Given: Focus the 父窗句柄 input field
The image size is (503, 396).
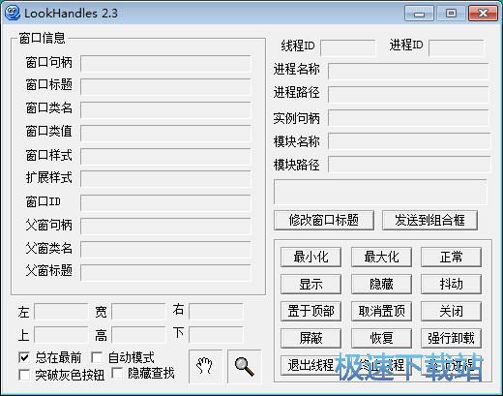Looking at the screenshot, I should [x=165, y=226].
